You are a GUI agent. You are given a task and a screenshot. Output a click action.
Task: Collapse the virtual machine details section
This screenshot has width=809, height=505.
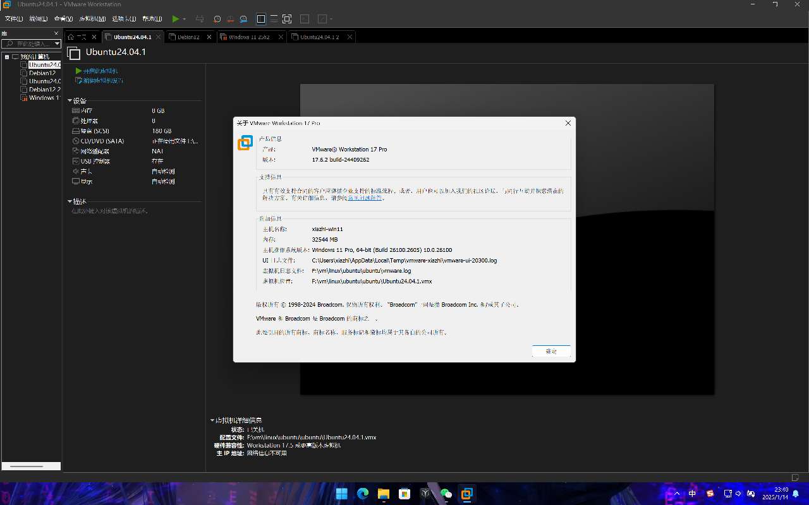pyautogui.click(x=212, y=420)
